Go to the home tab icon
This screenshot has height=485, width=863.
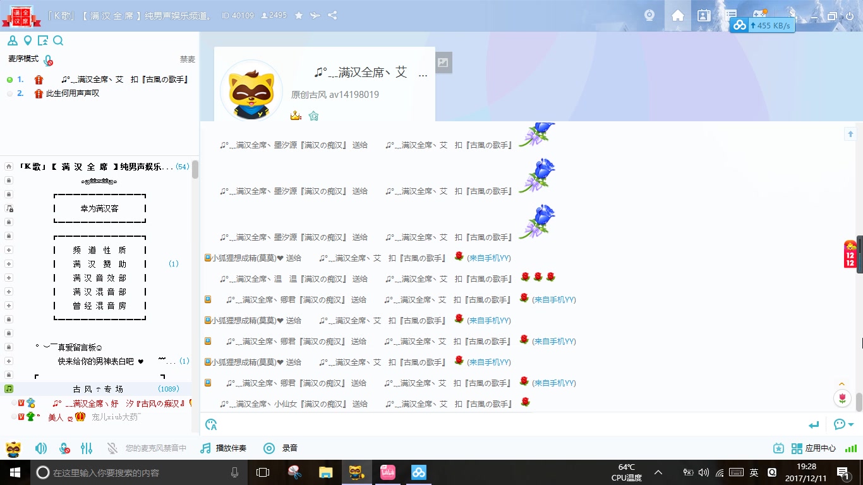[678, 16]
